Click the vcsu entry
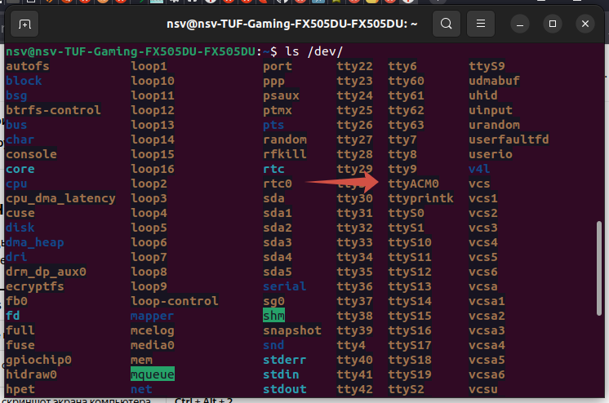609x403 pixels. 483,389
